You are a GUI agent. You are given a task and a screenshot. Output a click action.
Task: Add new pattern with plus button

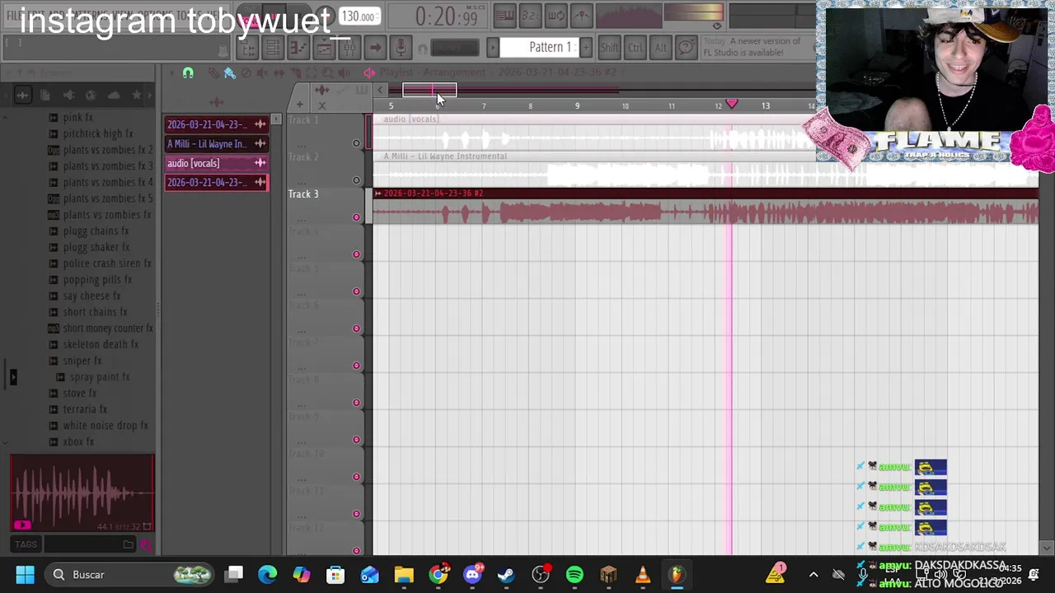click(x=585, y=47)
